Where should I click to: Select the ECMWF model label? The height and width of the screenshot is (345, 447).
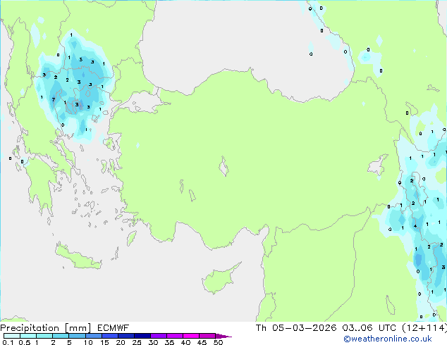click(x=114, y=328)
